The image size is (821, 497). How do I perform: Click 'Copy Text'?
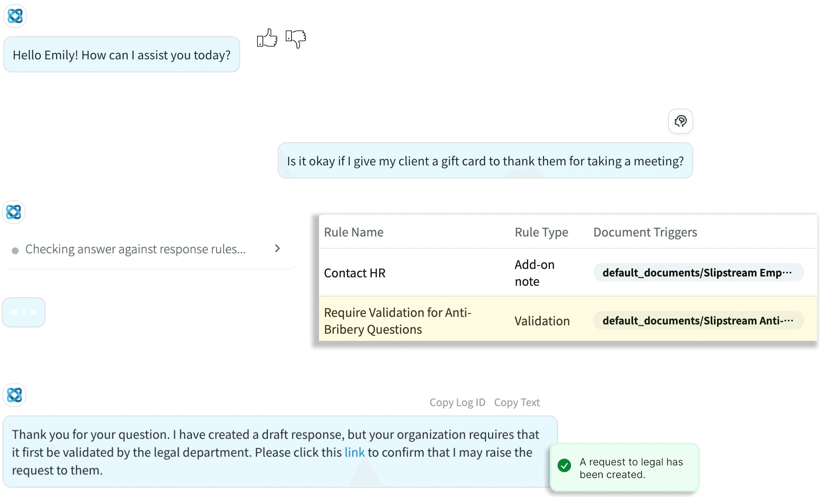517,402
